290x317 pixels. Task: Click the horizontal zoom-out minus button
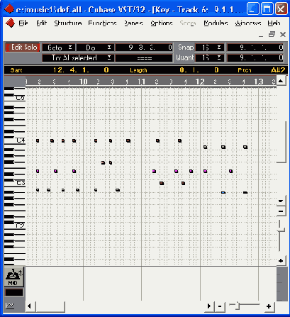pyautogui.click(x=220, y=306)
